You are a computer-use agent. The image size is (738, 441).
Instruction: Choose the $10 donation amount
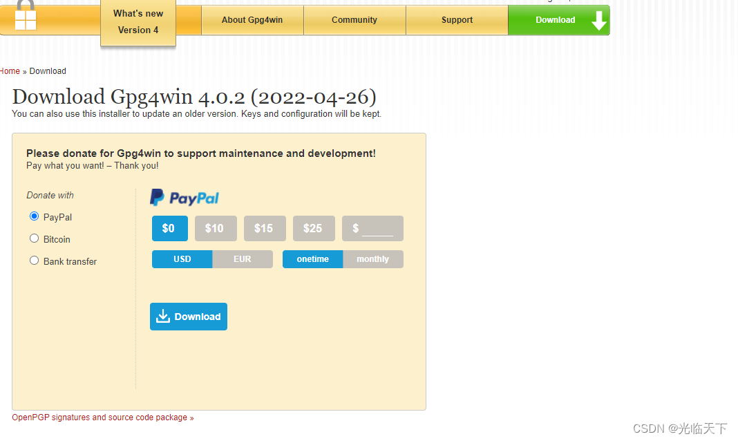pos(216,228)
